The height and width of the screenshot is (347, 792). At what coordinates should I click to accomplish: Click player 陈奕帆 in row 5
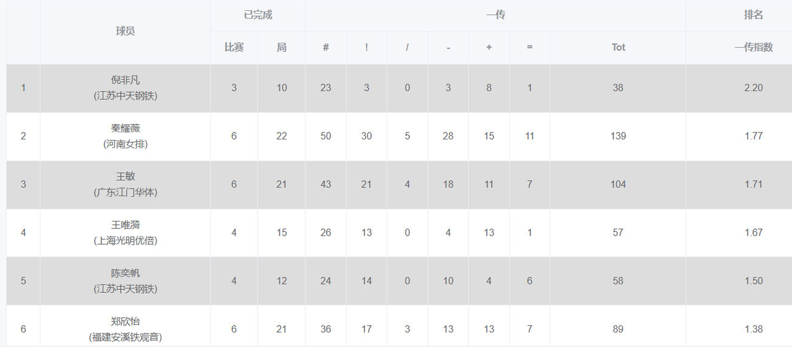click(125, 273)
